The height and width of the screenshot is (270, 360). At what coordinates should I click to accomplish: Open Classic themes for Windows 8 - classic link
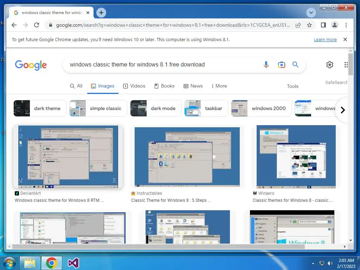click(x=293, y=200)
